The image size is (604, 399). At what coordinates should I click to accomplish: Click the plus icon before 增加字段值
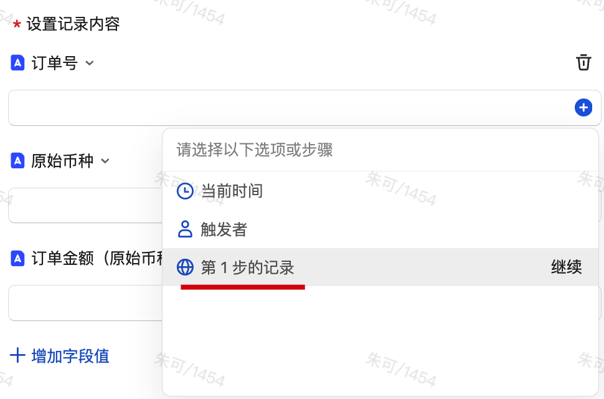coord(17,356)
